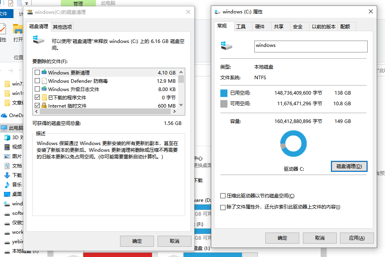
Task: Click the Videos (视频) film icon
Action: click(7, 147)
